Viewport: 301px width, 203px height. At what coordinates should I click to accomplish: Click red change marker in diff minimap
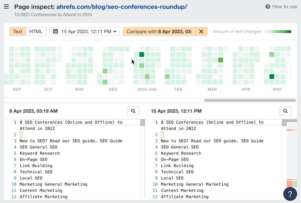(289, 130)
